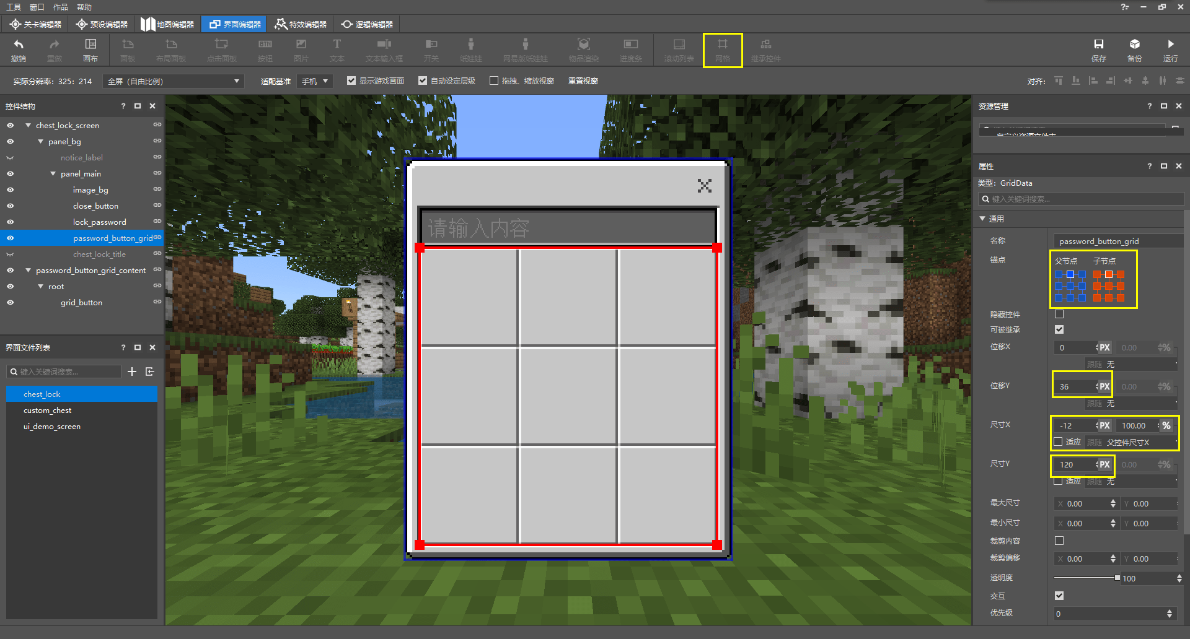The height and width of the screenshot is (639, 1190).
Task: Enable the 拖拽、缩放视窗 checkbox
Action: (x=494, y=80)
